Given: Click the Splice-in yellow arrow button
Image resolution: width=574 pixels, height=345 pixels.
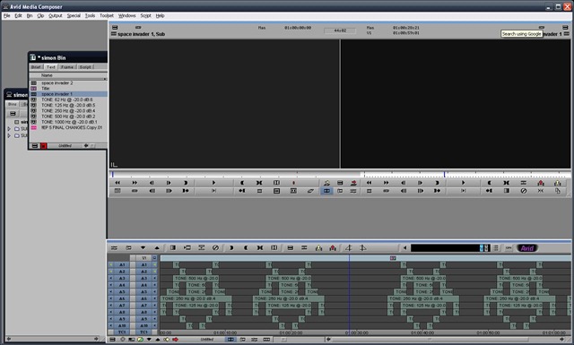Looking at the screenshot, I should click(x=319, y=247).
